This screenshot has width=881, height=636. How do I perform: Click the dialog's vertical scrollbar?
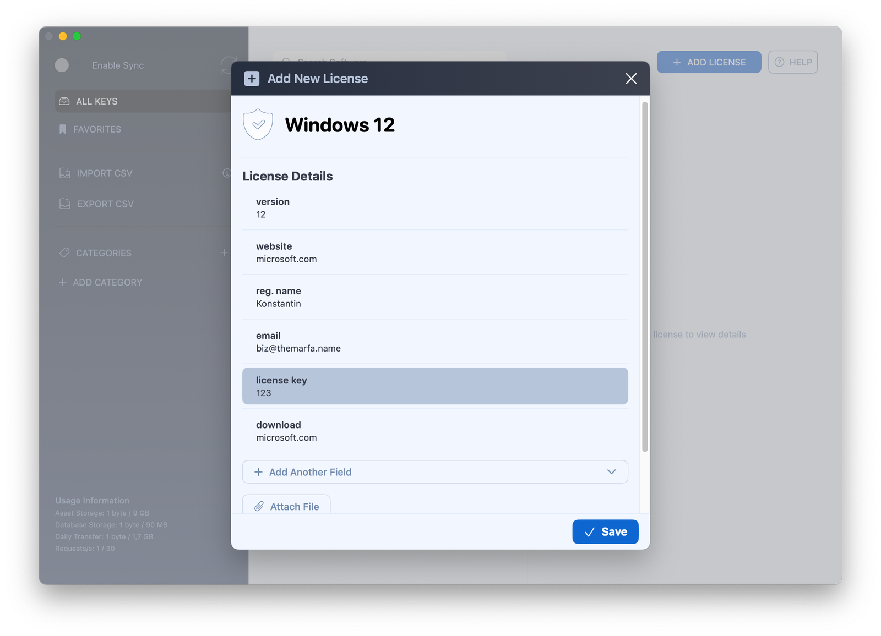click(645, 277)
